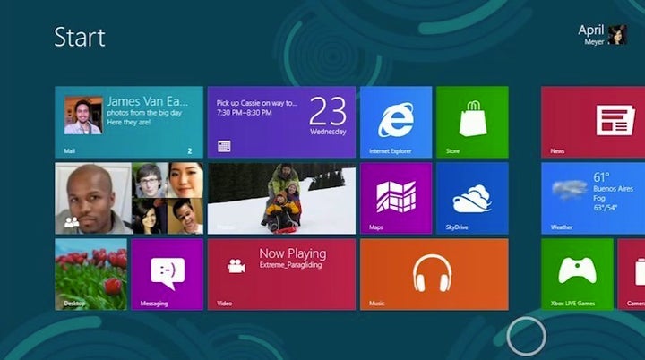This screenshot has height=360, width=645.
Task: Open the Desktop tulips tile
Action: point(90,274)
